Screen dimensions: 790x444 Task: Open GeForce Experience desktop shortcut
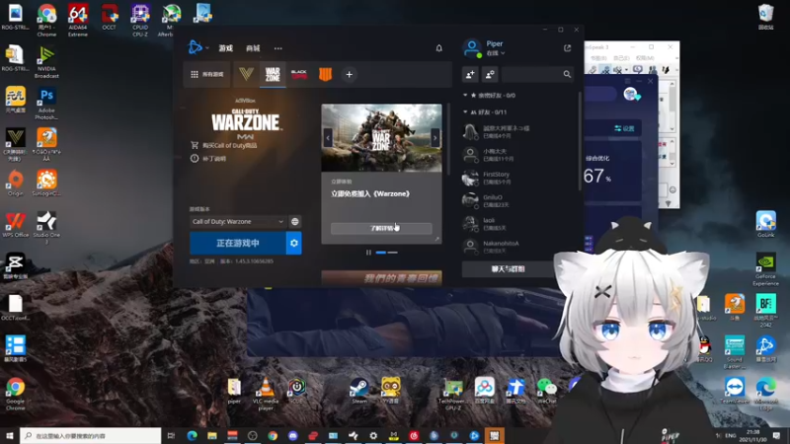click(x=766, y=269)
